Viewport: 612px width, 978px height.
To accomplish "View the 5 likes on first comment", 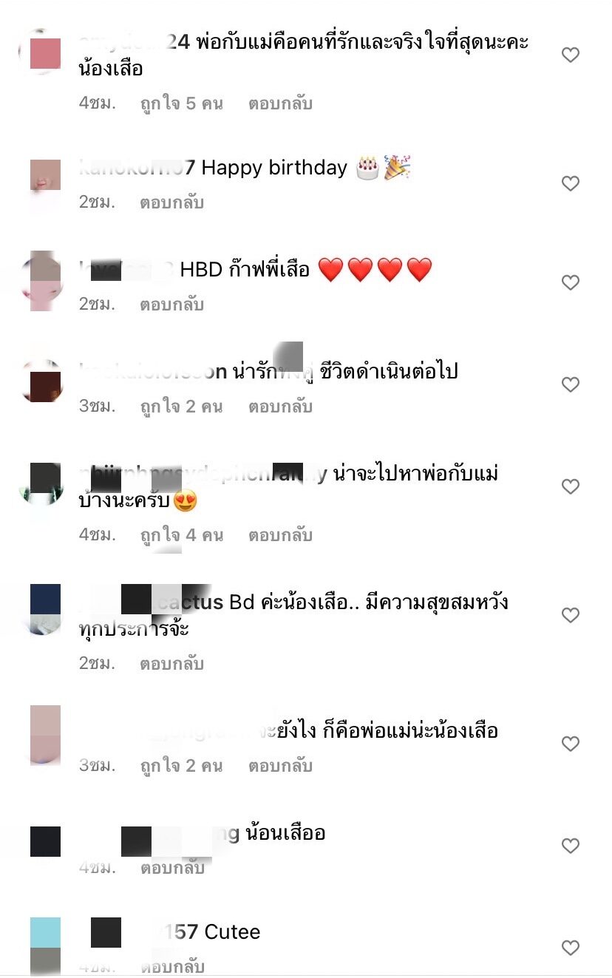I will tap(181, 103).
